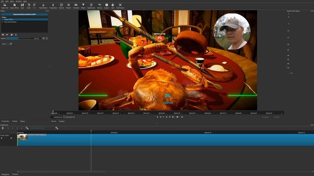Viewport: 314px width, 176px height.
Task: Select the Crop: Circle filter row
Action: (x=25, y=20)
